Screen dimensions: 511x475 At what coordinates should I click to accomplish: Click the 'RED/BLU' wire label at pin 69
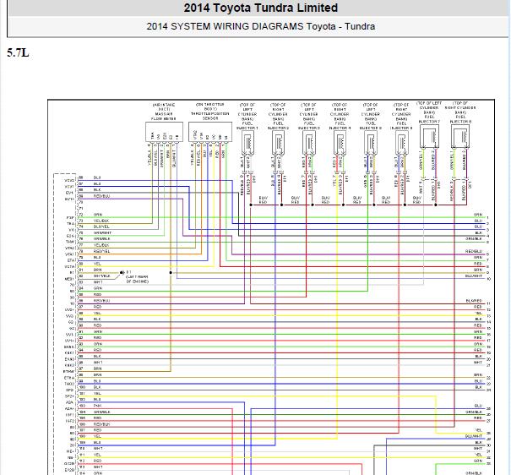coord(101,196)
